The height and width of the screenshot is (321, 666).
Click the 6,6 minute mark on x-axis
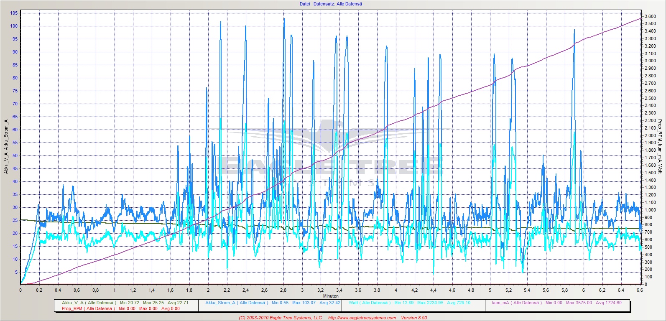click(639, 290)
